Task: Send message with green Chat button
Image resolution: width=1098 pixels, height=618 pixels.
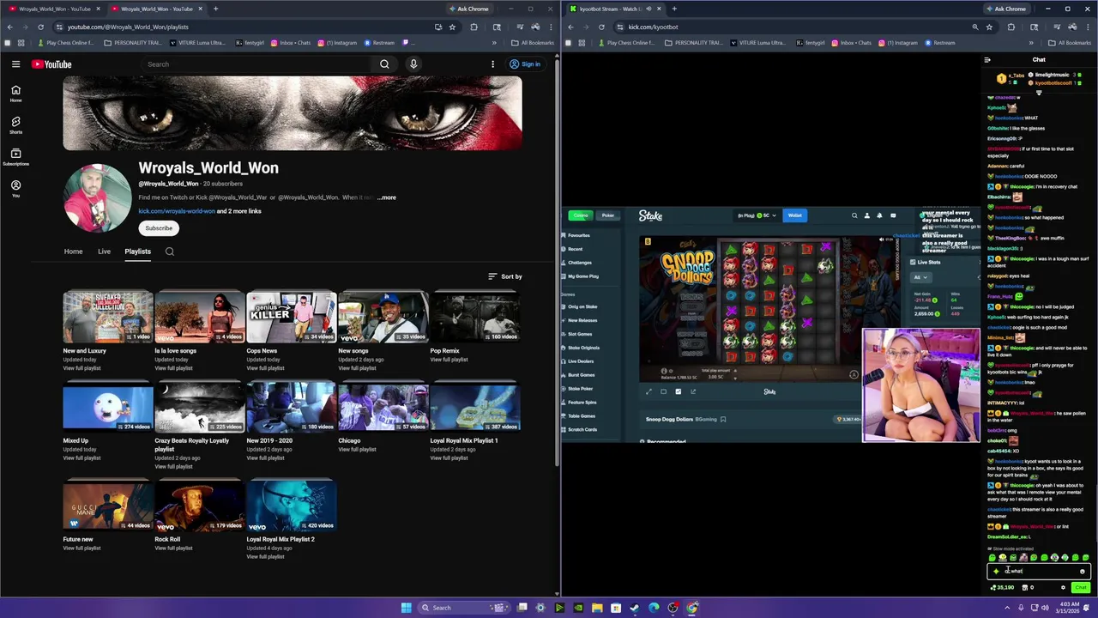Action: [x=1080, y=588]
